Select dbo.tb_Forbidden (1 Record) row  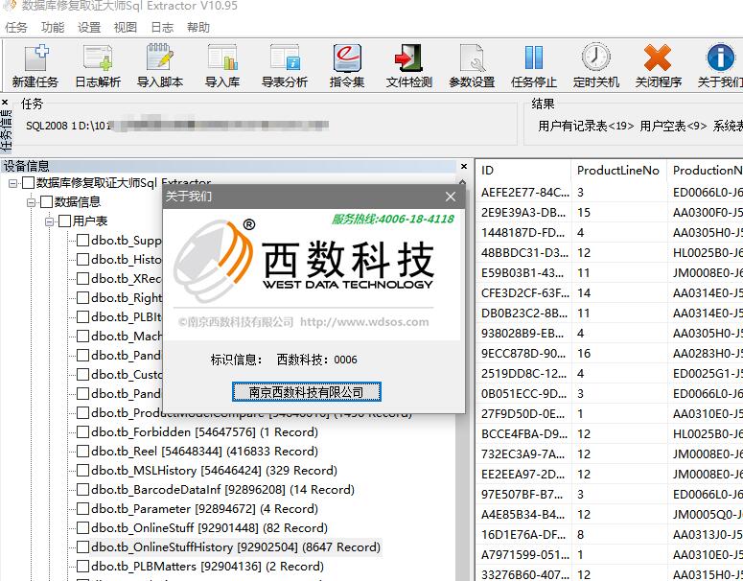coord(204,432)
